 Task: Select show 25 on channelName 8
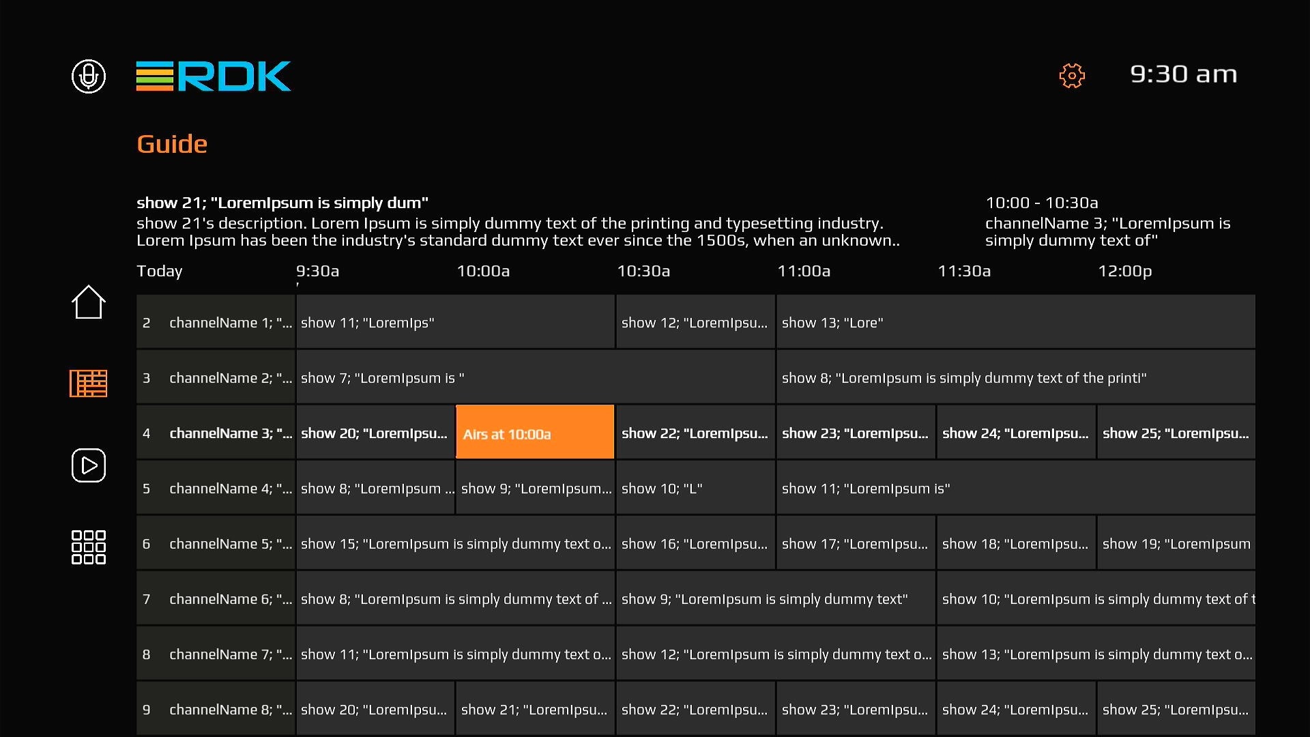(x=1176, y=710)
